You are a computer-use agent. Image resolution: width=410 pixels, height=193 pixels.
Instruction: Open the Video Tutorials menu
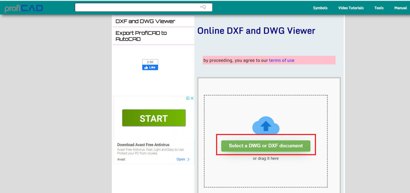coord(351,8)
